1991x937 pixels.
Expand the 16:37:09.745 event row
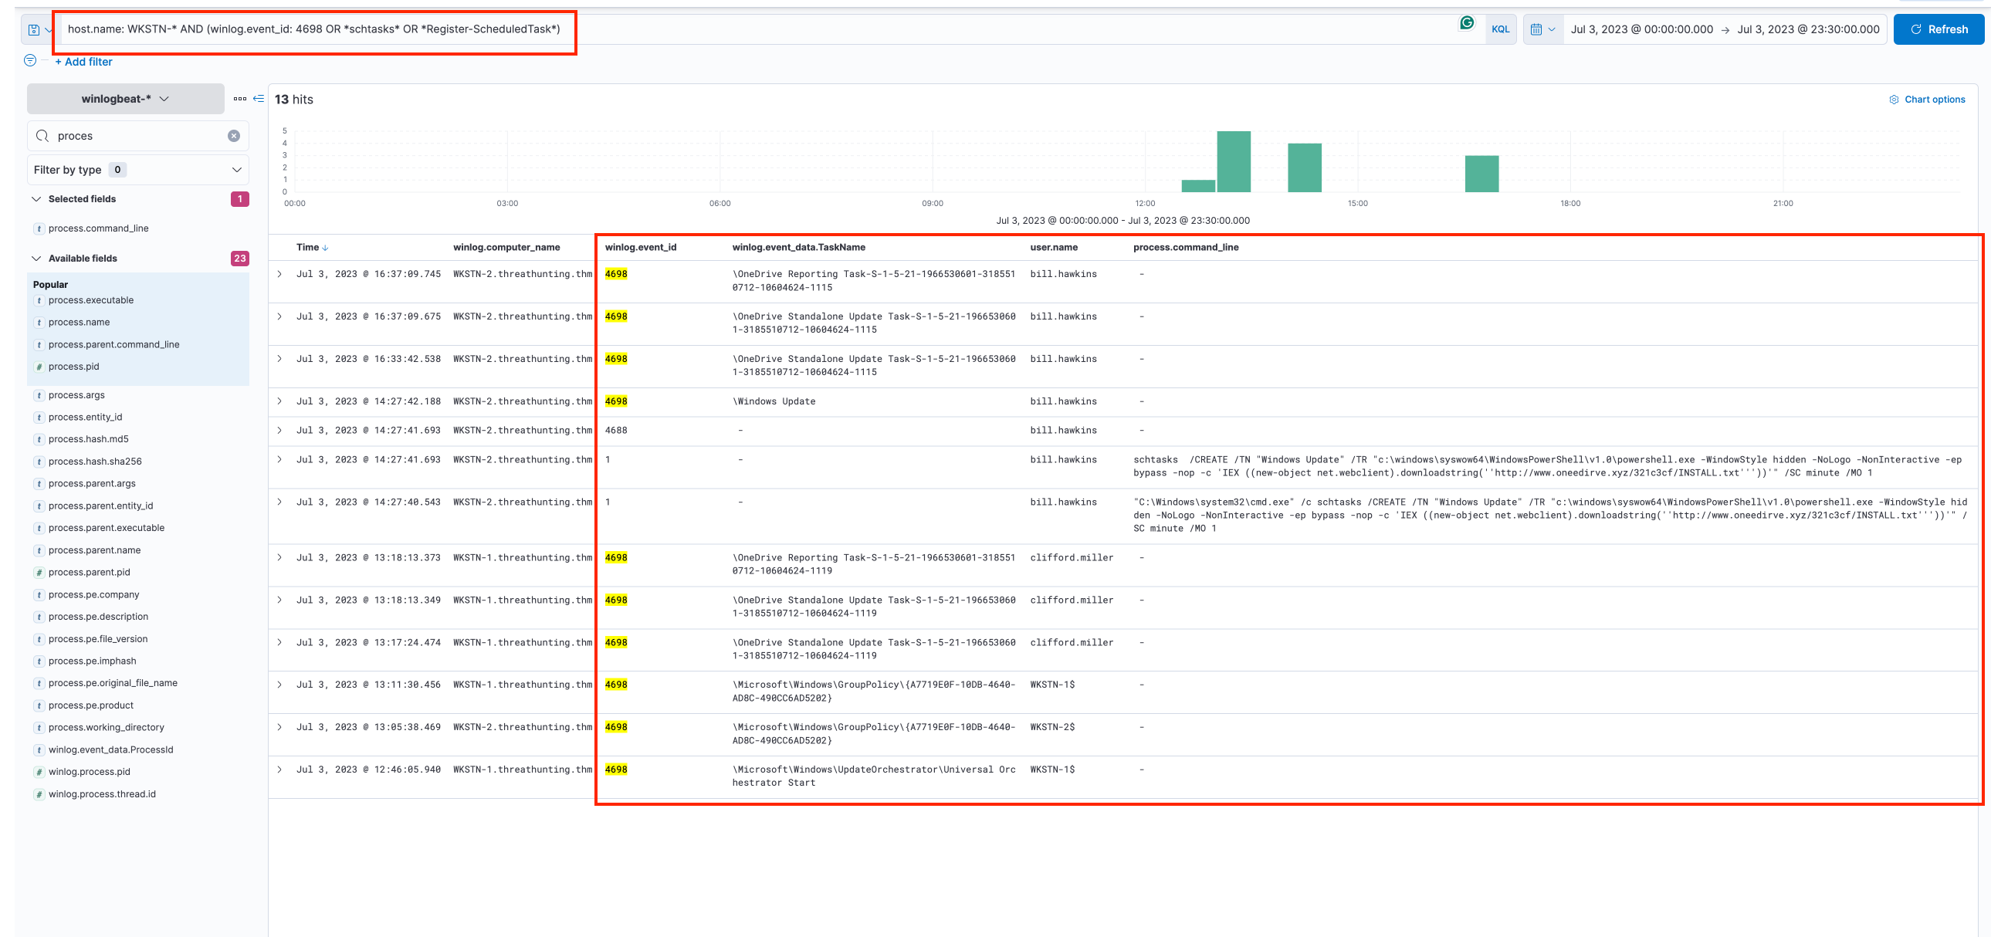tap(279, 274)
